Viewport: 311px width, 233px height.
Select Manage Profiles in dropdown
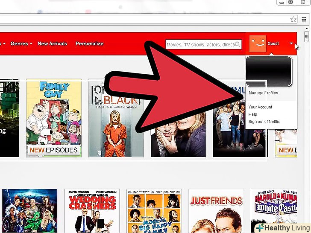263,93
